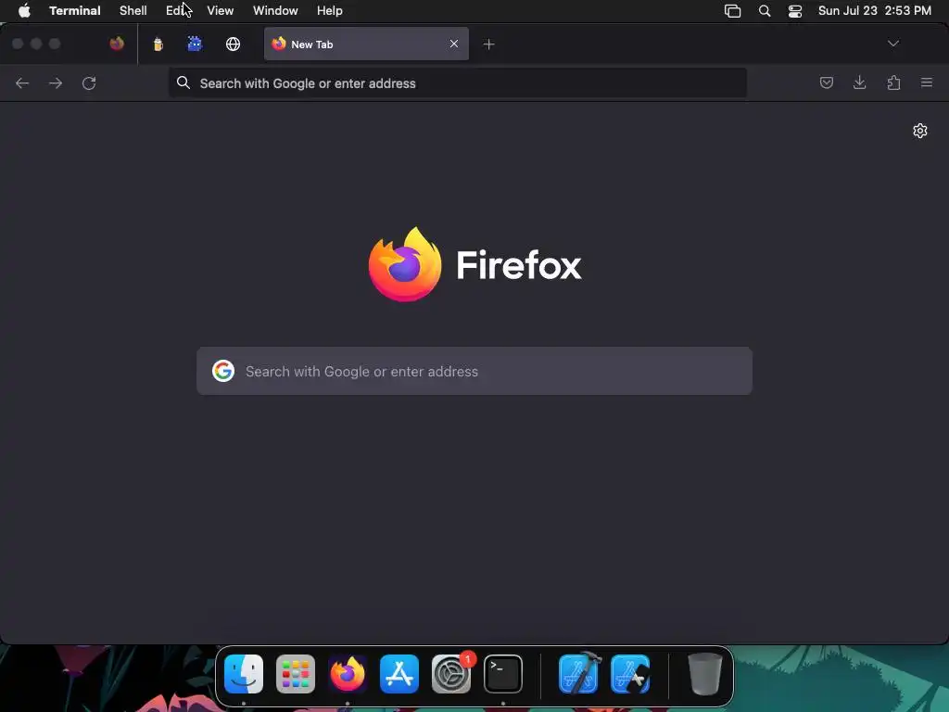This screenshot has height=712, width=949.
Task: Click Firefox in the Dock
Action: point(348,674)
